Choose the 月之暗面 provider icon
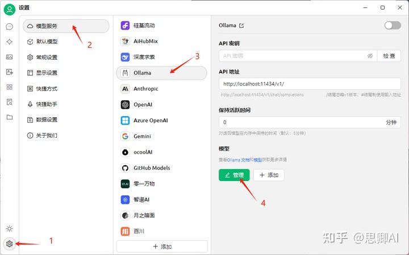Image resolution: width=409 pixels, height=255 pixels. 125,215
